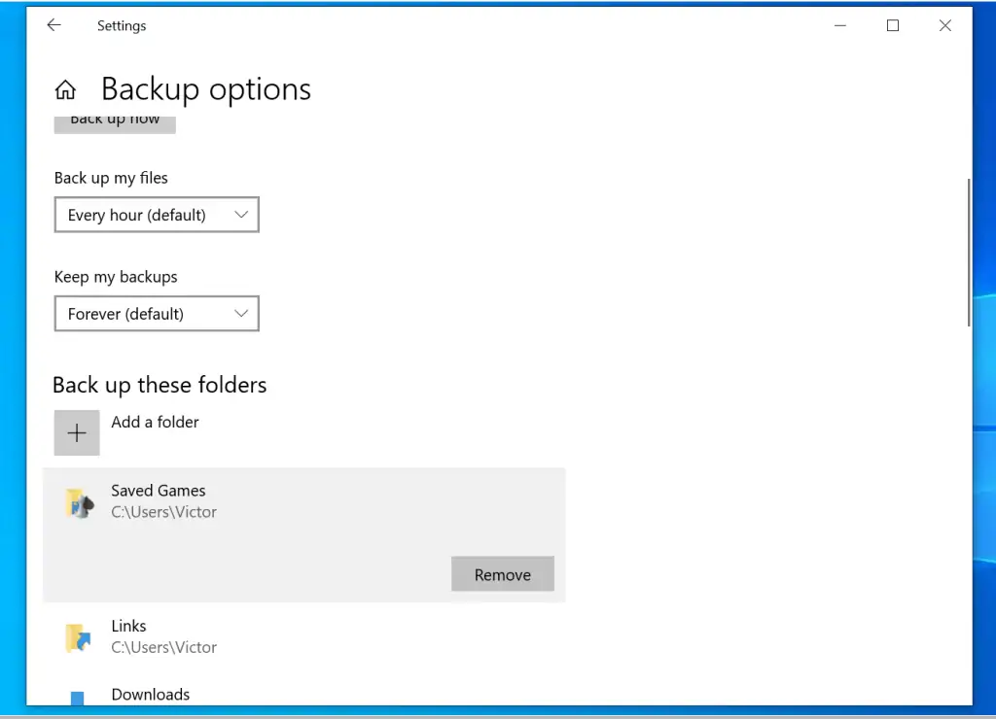996x719 pixels.
Task: Click the vertical scrollbar thumb
Action: tap(968, 253)
